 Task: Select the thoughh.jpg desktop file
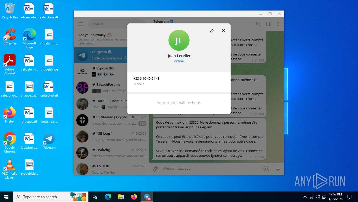coord(49,63)
